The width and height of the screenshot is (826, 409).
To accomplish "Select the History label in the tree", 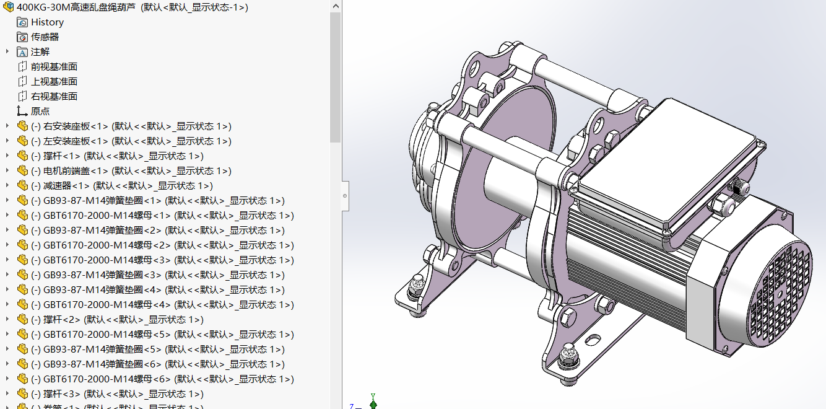I will click(48, 22).
